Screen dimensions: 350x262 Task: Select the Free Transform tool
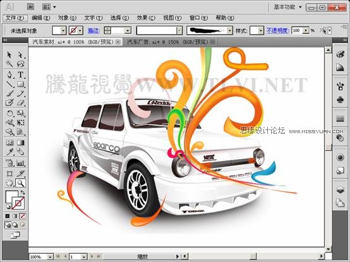click(x=20, y=122)
